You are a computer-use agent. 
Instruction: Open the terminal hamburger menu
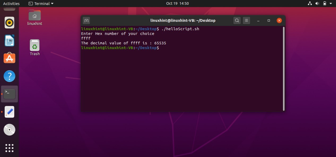246,20
